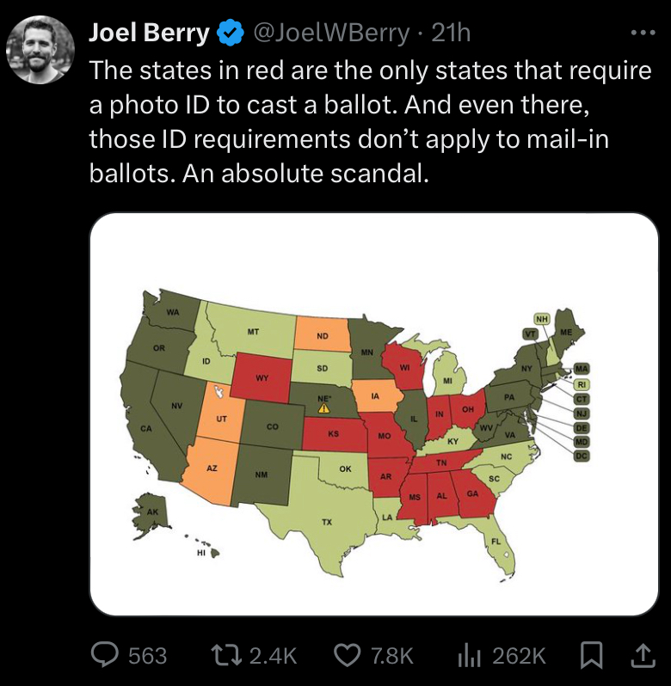Viewport: 671px width, 686px height.
Task: Bookmark this tweet
Action: coord(591,656)
